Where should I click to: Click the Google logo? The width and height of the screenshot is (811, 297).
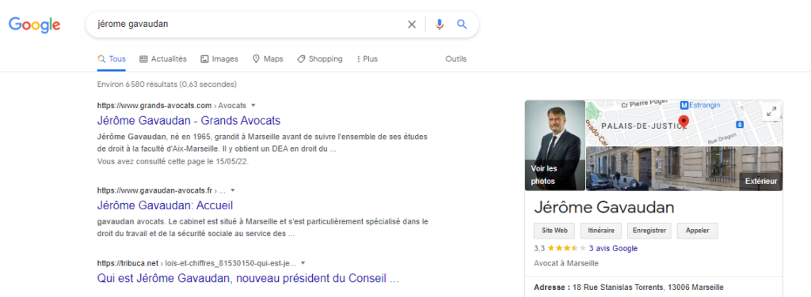(x=35, y=24)
